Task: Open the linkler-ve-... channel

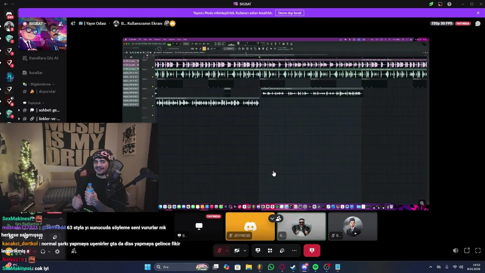Action: click(42, 119)
